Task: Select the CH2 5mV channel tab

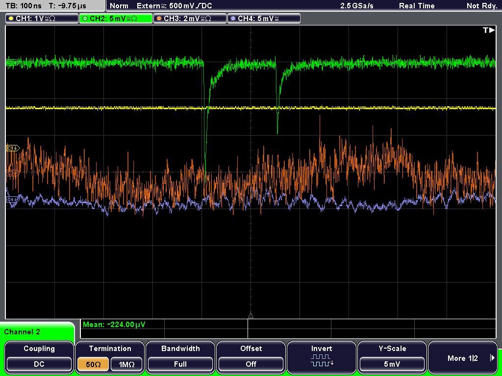Action: (x=116, y=19)
